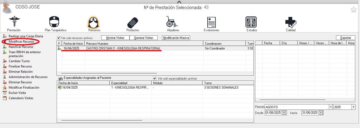Open the Calidad checkmark cross icon
360x128 pixels.
291,22
